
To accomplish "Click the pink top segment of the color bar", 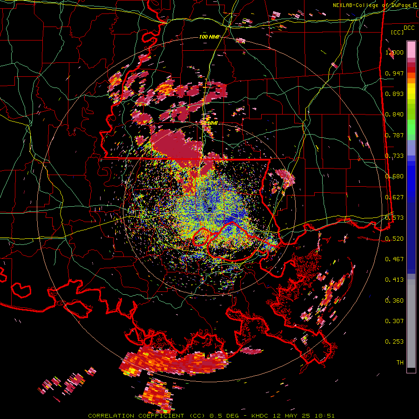I will coord(411,49).
